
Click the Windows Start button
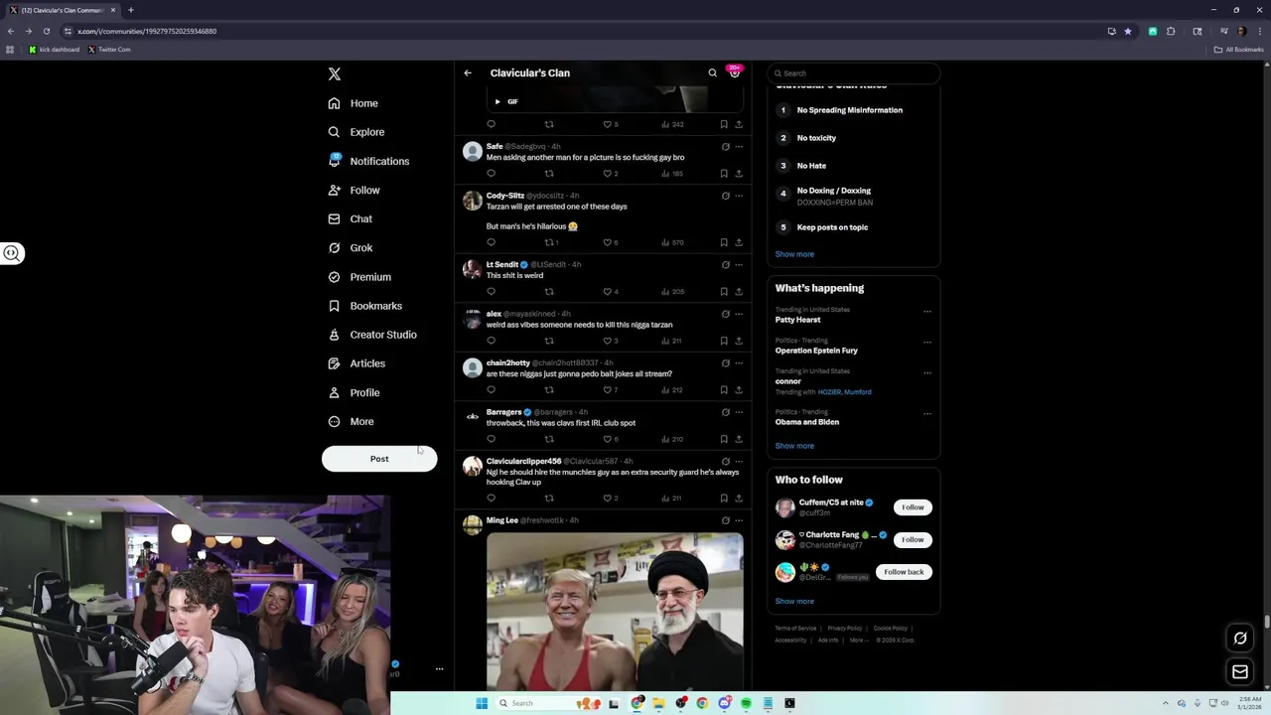[x=482, y=703]
